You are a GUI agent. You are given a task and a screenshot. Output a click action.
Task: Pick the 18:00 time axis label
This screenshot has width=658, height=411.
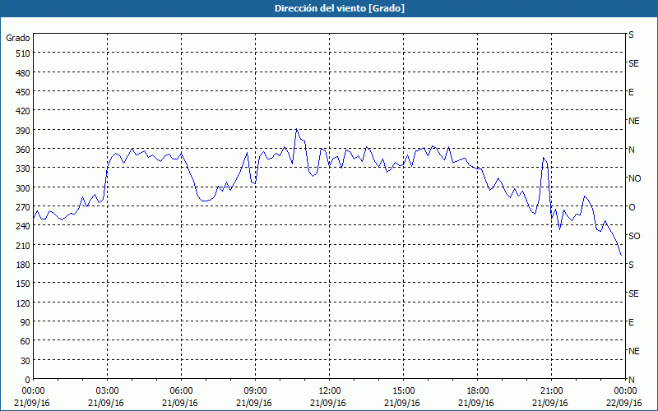click(477, 391)
